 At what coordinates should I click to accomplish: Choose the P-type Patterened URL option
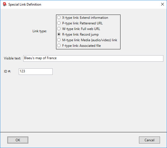80,23
